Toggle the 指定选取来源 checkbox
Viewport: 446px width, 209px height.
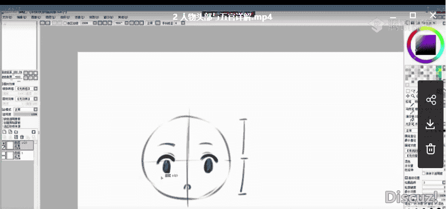[3, 126]
